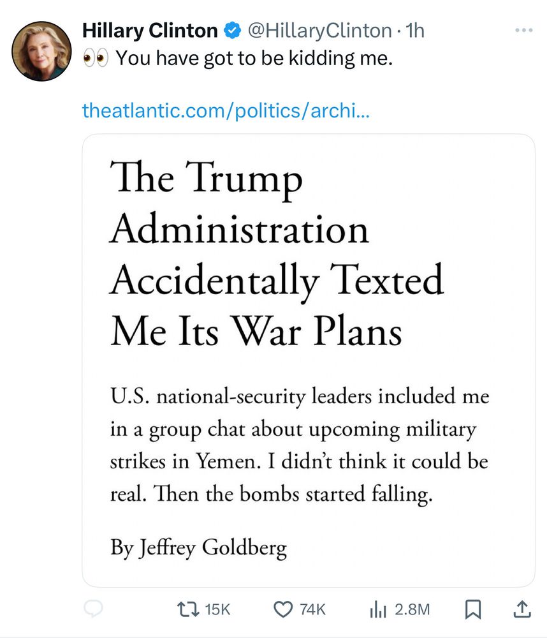547x638 pixels.
Task: Bookmark this post
Action: (x=472, y=609)
